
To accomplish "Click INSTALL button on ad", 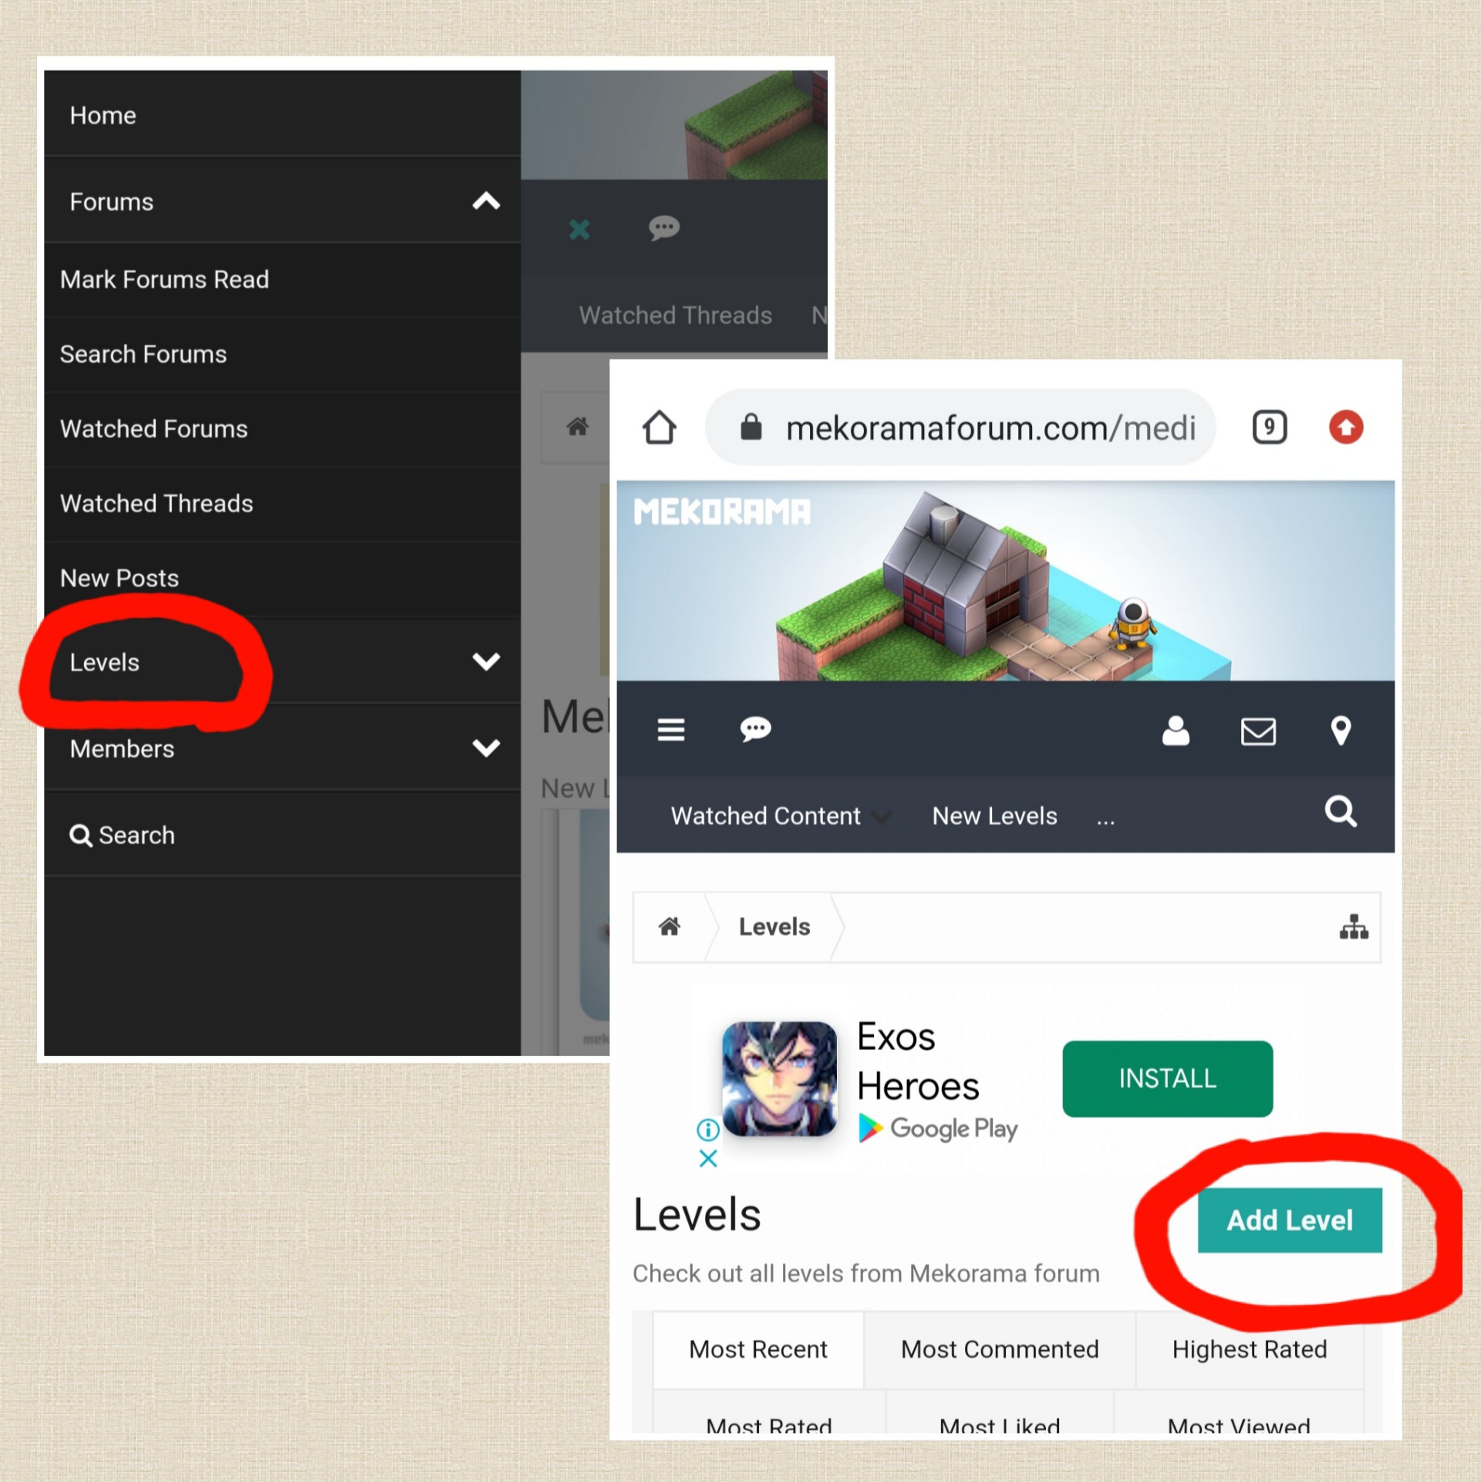I will pyautogui.click(x=1167, y=1079).
